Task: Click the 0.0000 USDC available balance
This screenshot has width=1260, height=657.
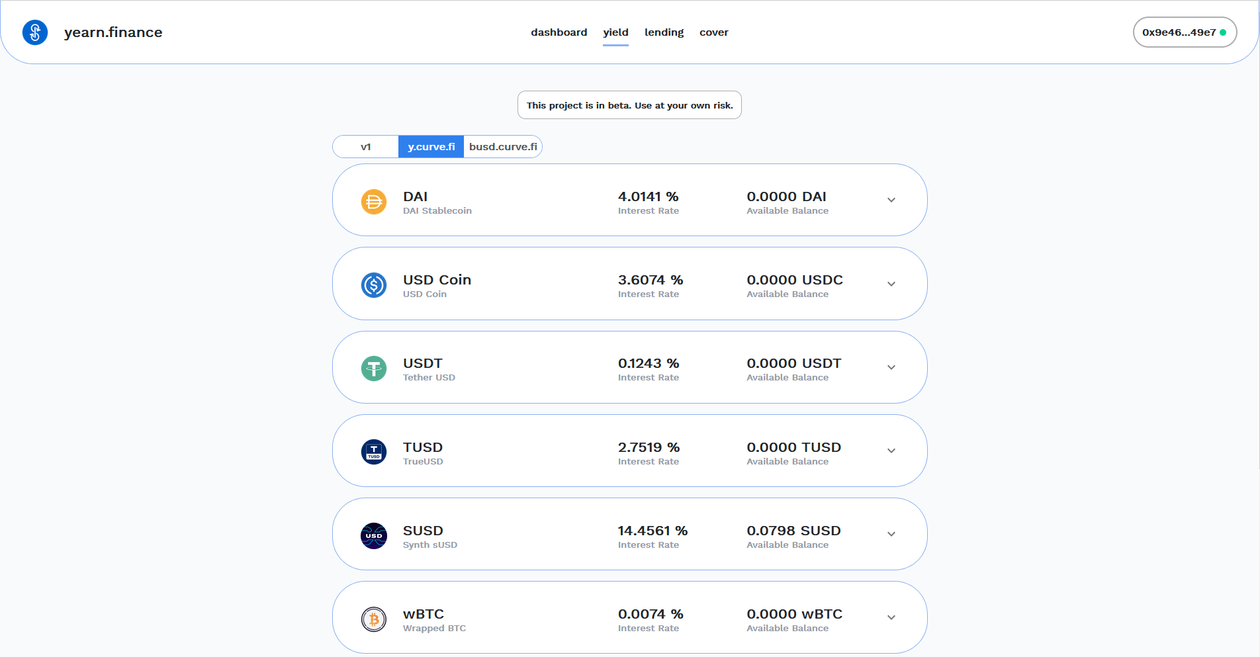Action: 795,280
